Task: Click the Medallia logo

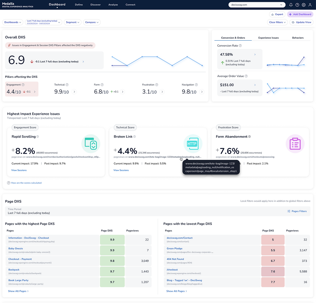Action: (17, 5)
